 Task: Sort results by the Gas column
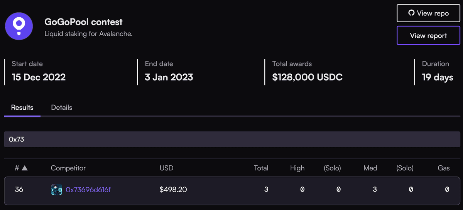(x=444, y=168)
